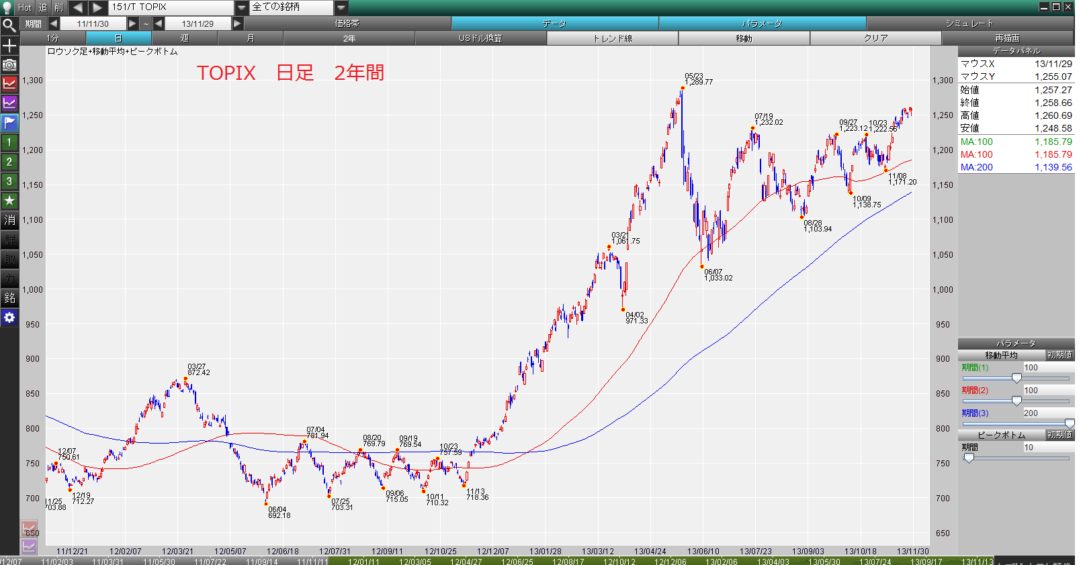
Task: Toggle USドル換算 conversion
Action: 481,38
